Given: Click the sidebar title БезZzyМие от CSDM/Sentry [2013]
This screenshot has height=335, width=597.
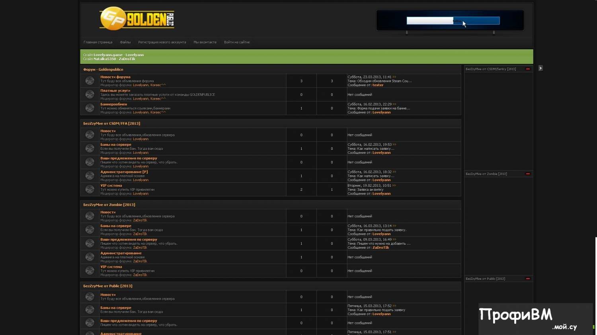Looking at the screenshot, I should pos(491,69).
